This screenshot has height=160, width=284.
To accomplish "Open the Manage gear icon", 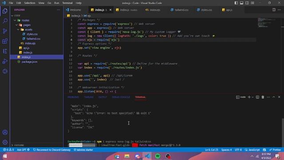I will coord(5,142).
